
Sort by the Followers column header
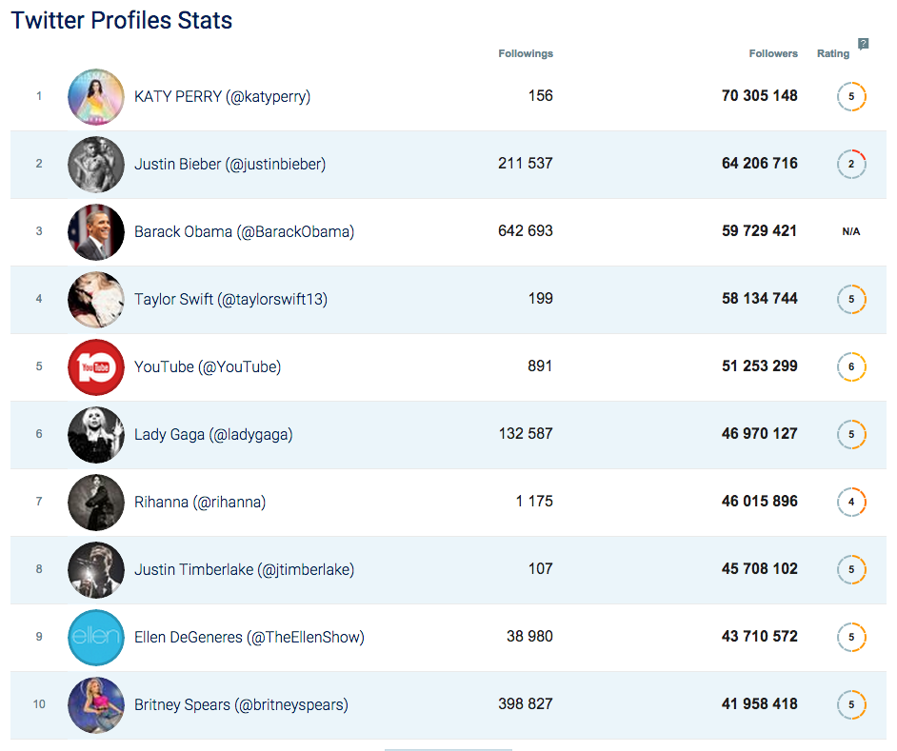(773, 53)
